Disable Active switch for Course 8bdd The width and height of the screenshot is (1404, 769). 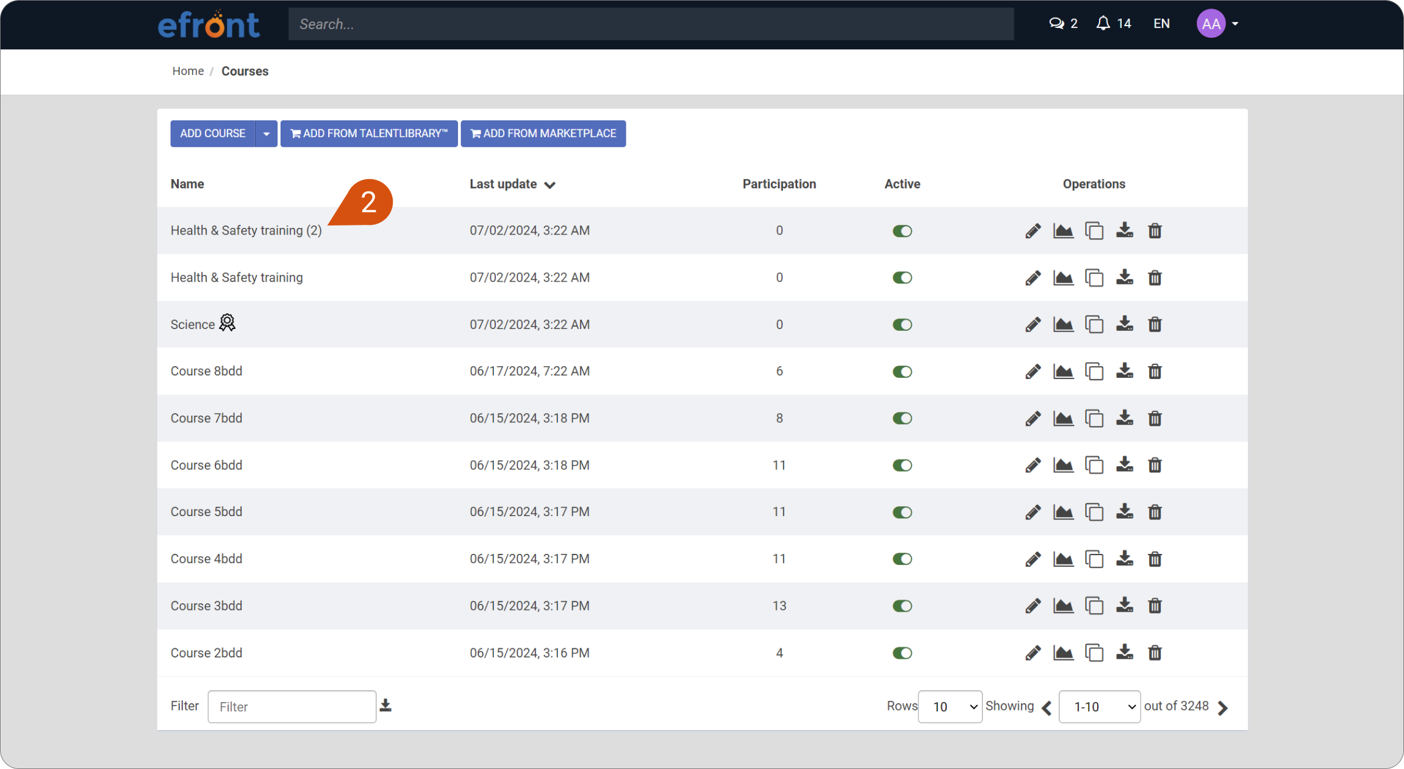point(902,372)
